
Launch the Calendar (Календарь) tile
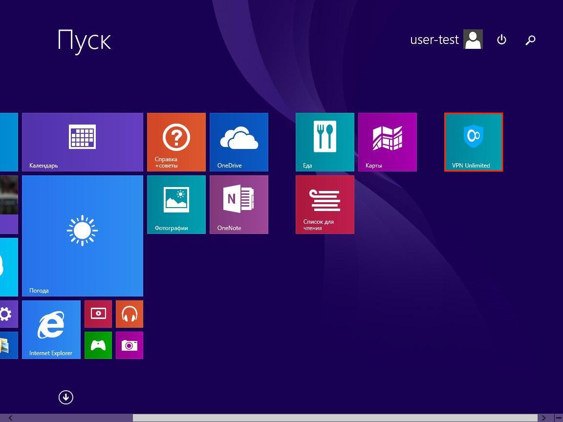point(82,142)
